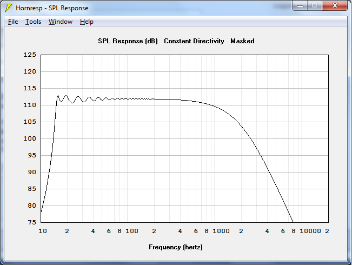This screenshot has height=265, width=352.
Task: Click the 10 Hz frequency label
Action: 43,231
